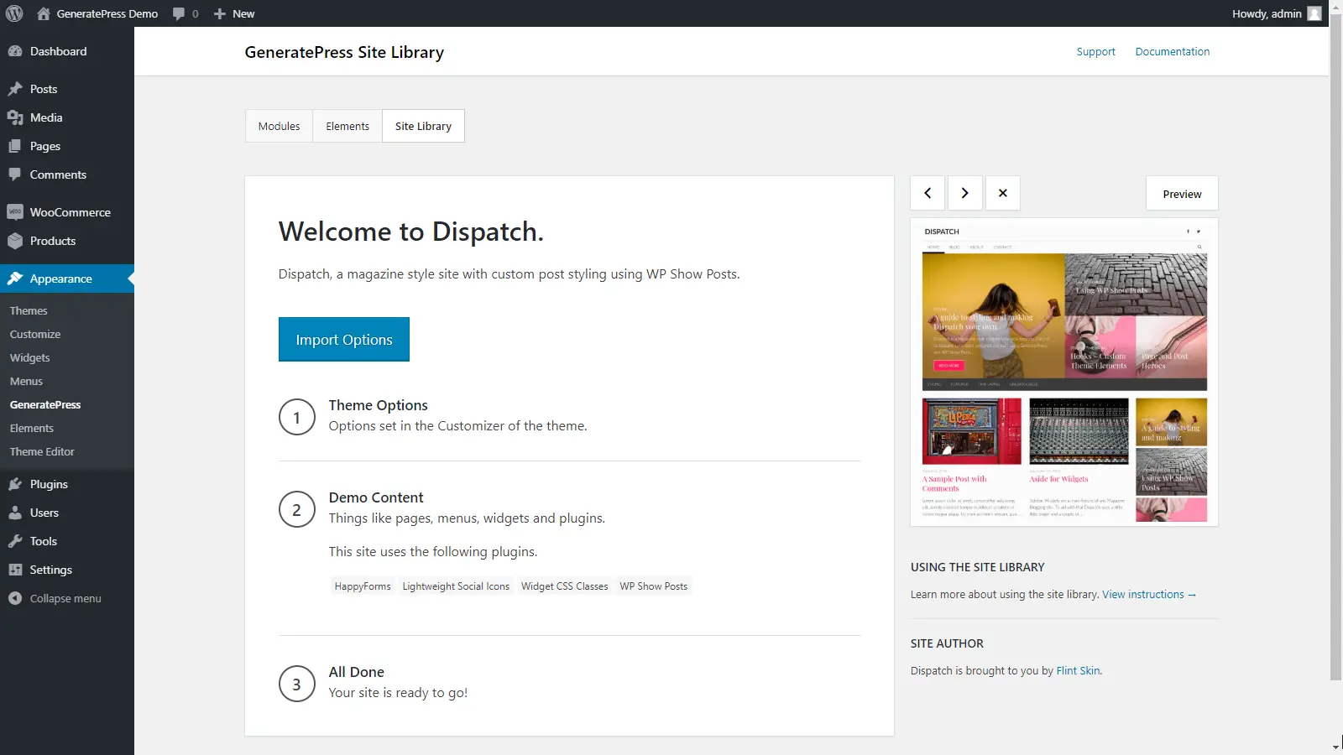This screenshot has width=1343, height=755.
Task: Click the Lightweight Social Icons plugin tag
Action: (x=456, y=586)
